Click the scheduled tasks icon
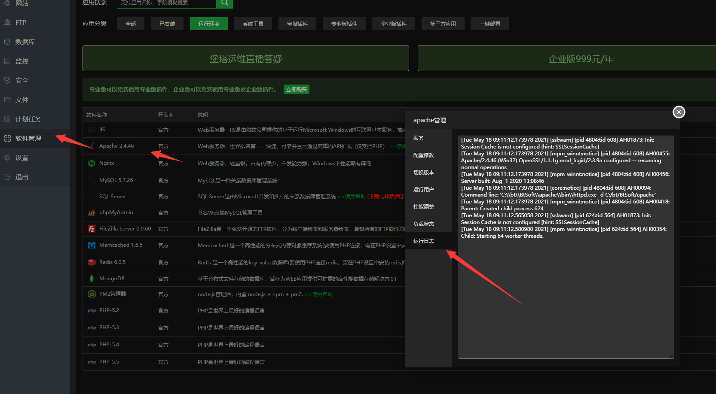716x394 pixels. tap(7, 119)
